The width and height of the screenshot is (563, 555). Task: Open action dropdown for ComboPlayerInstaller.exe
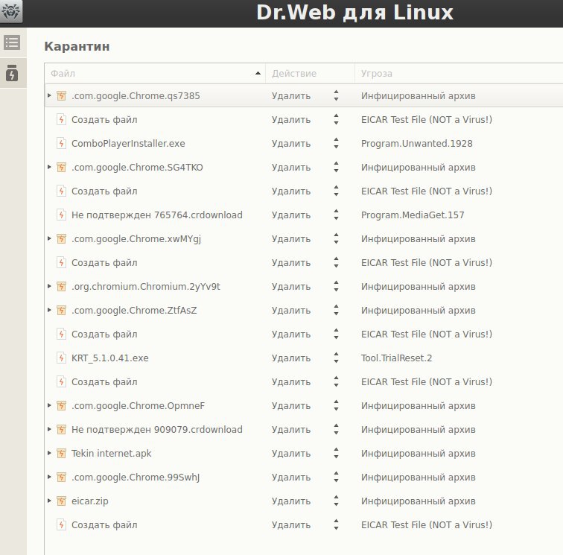tap(336, 143)
